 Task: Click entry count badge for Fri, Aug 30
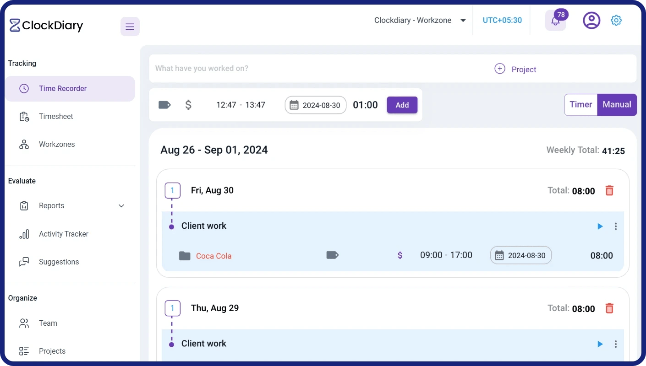tap(172, 190)
